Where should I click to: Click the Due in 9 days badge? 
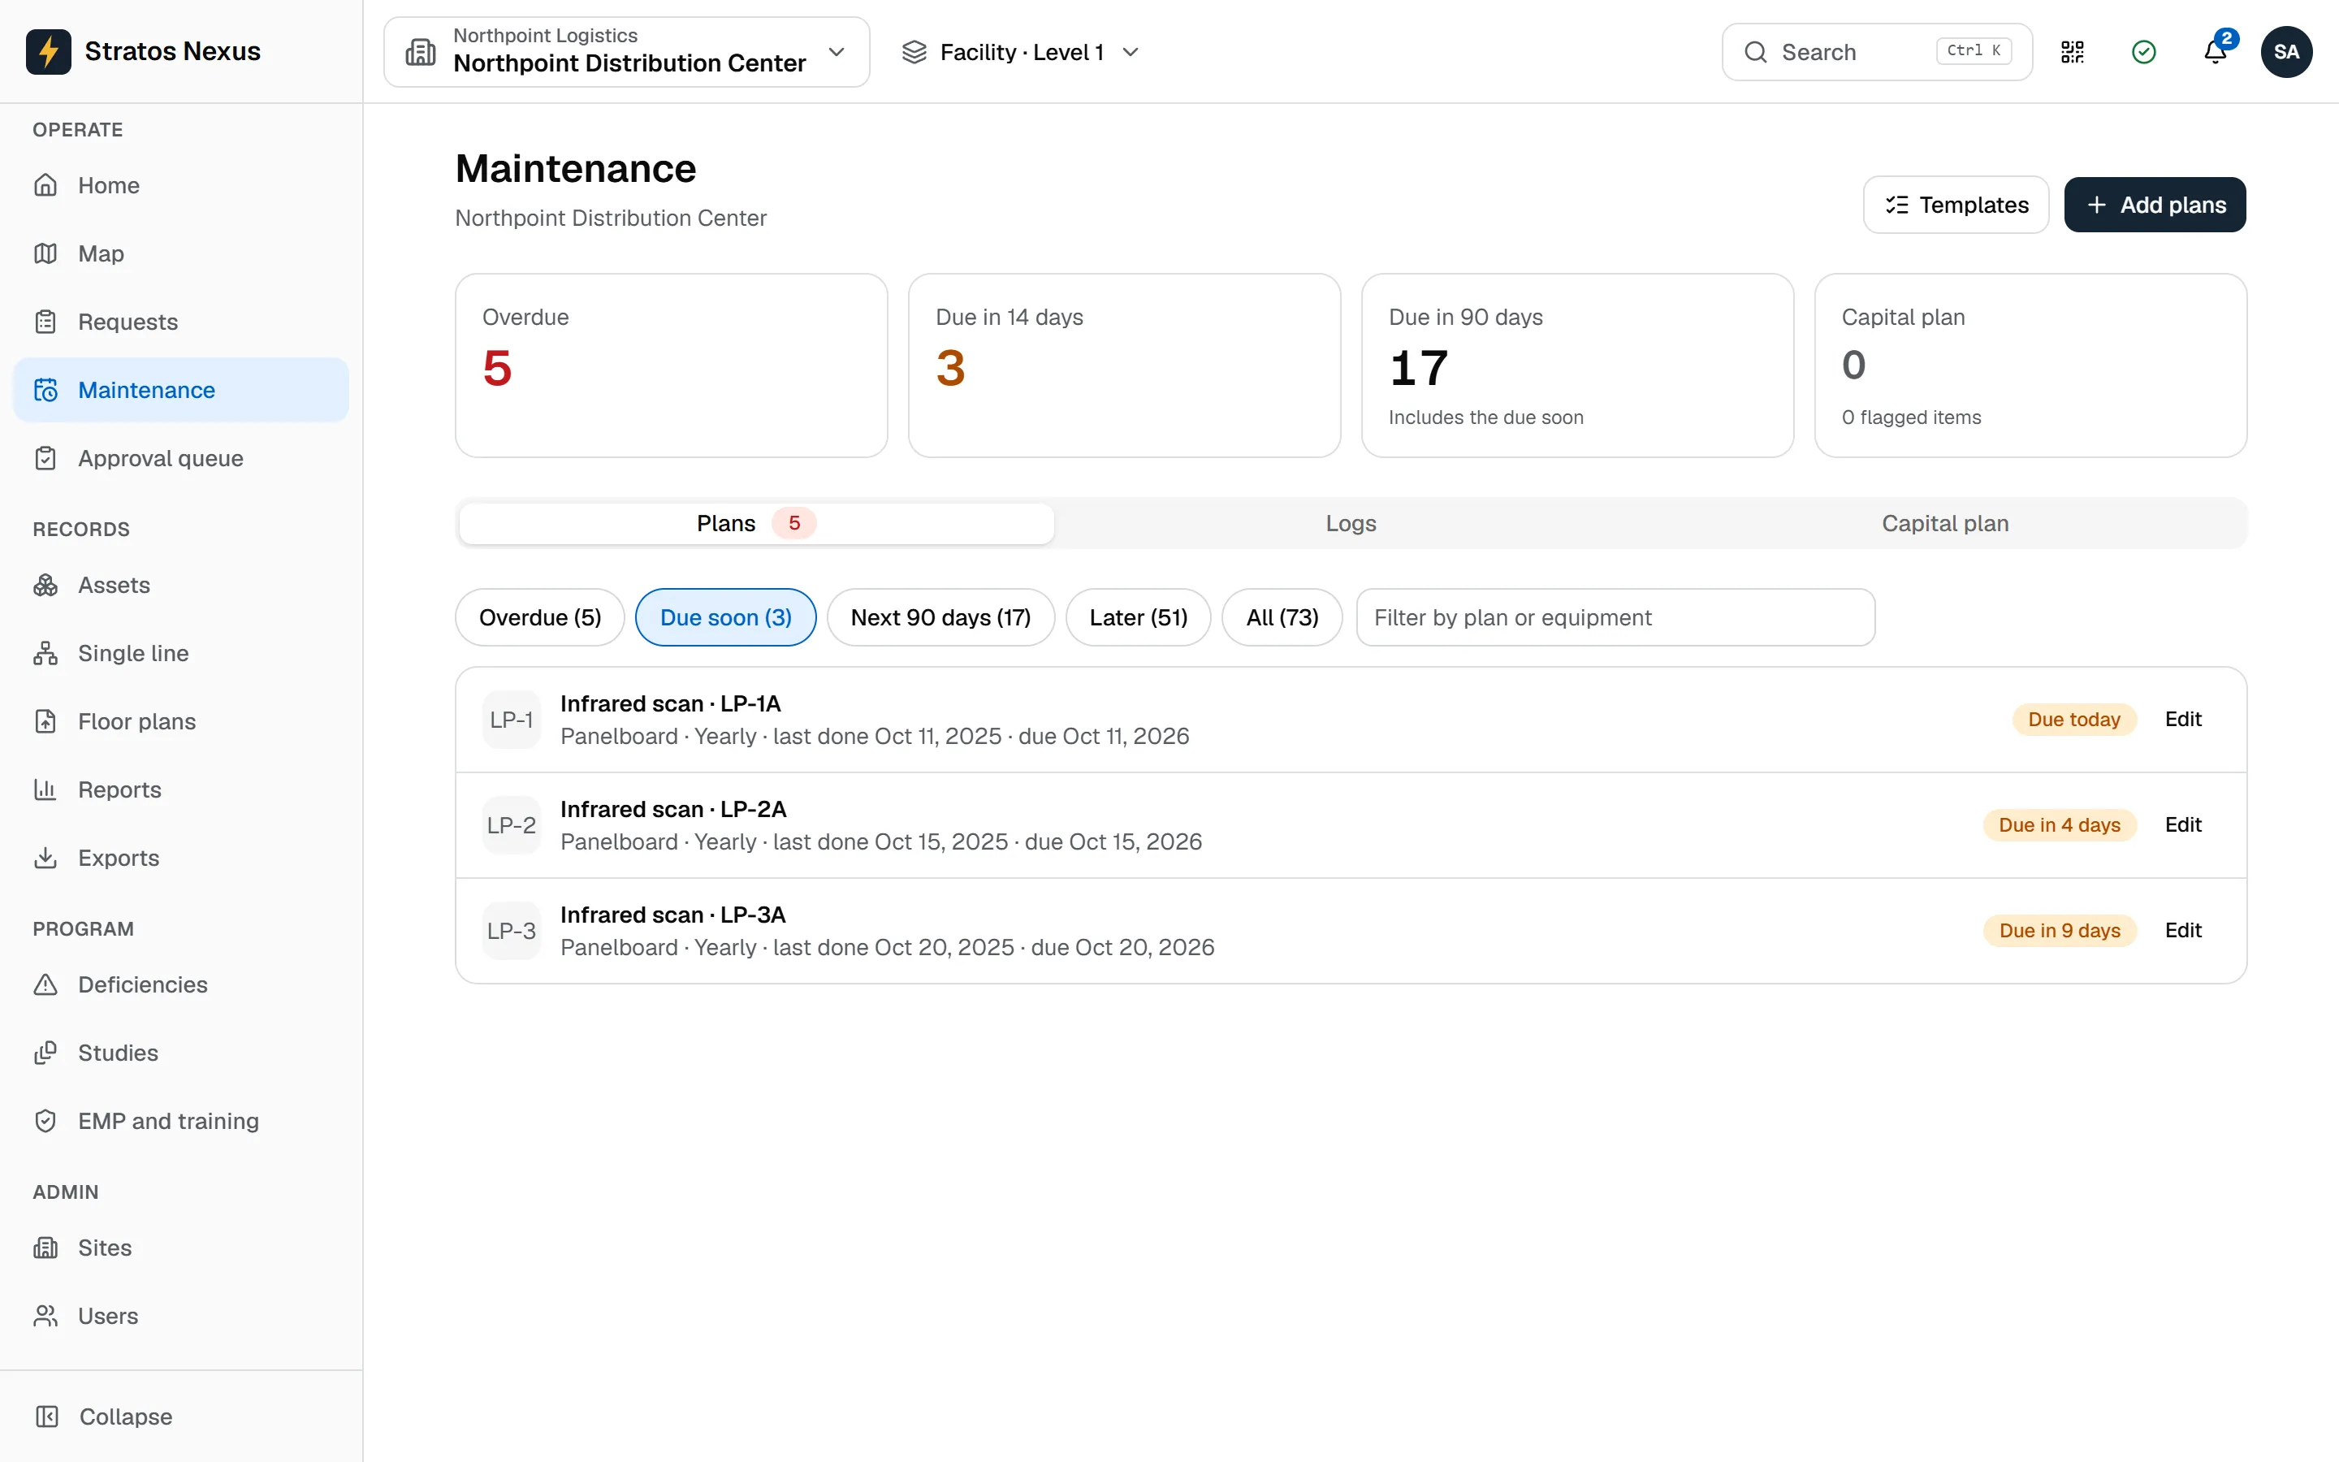pyautogui.click(x=2060, y=930)
